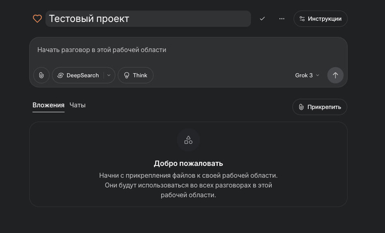Confirm the project name with the checkmark
385x233 pixels.
(x=262, y=19)
